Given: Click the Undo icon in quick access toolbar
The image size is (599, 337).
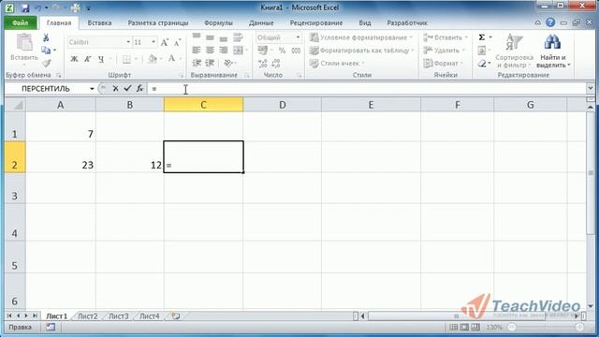Looking at the screenshot, I should tap(38, 7).
